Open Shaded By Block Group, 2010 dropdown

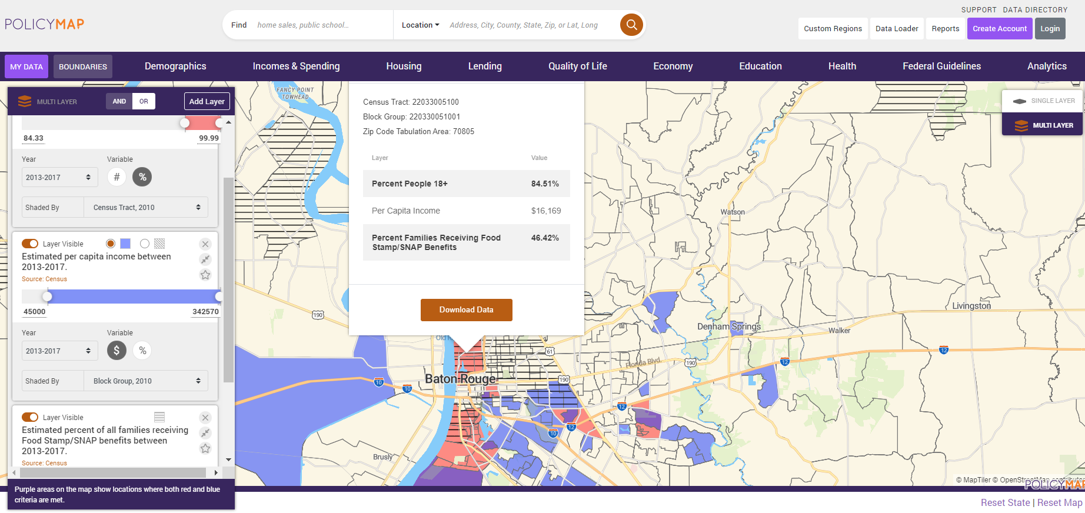(x=146, y=381)
